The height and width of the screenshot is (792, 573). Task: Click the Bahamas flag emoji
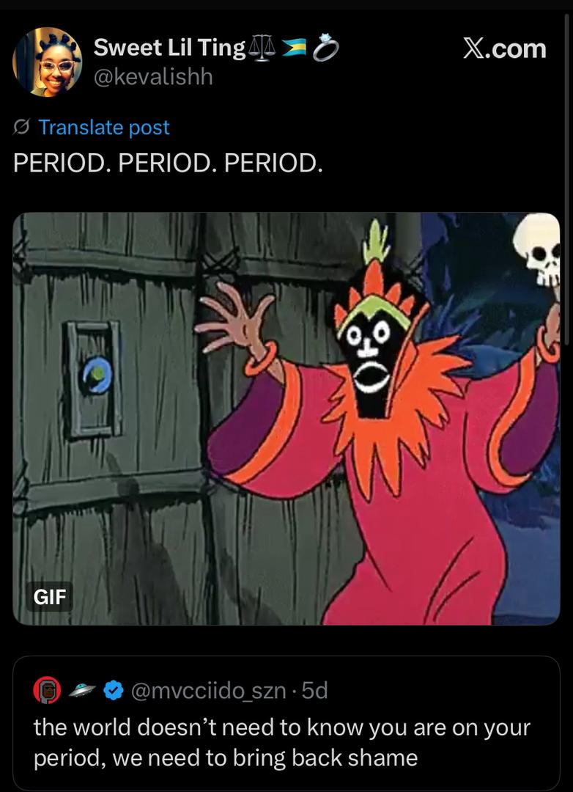(295, 48)
